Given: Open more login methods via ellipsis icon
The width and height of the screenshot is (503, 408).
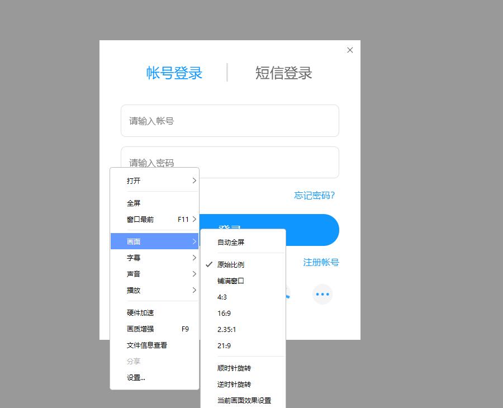Looking at the screenshot, I should 322,294.
